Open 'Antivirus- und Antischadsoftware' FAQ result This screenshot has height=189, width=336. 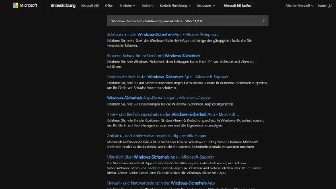pyautogui.click(x=157, y=136)
